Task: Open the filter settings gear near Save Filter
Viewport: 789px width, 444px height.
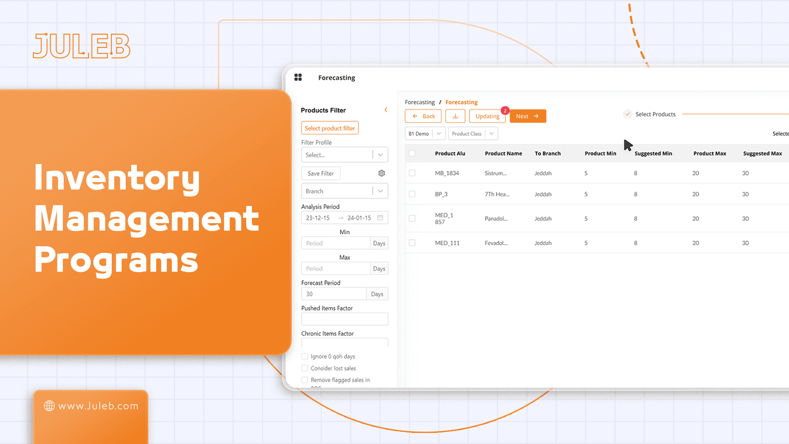Action: [x=381, y=173]
